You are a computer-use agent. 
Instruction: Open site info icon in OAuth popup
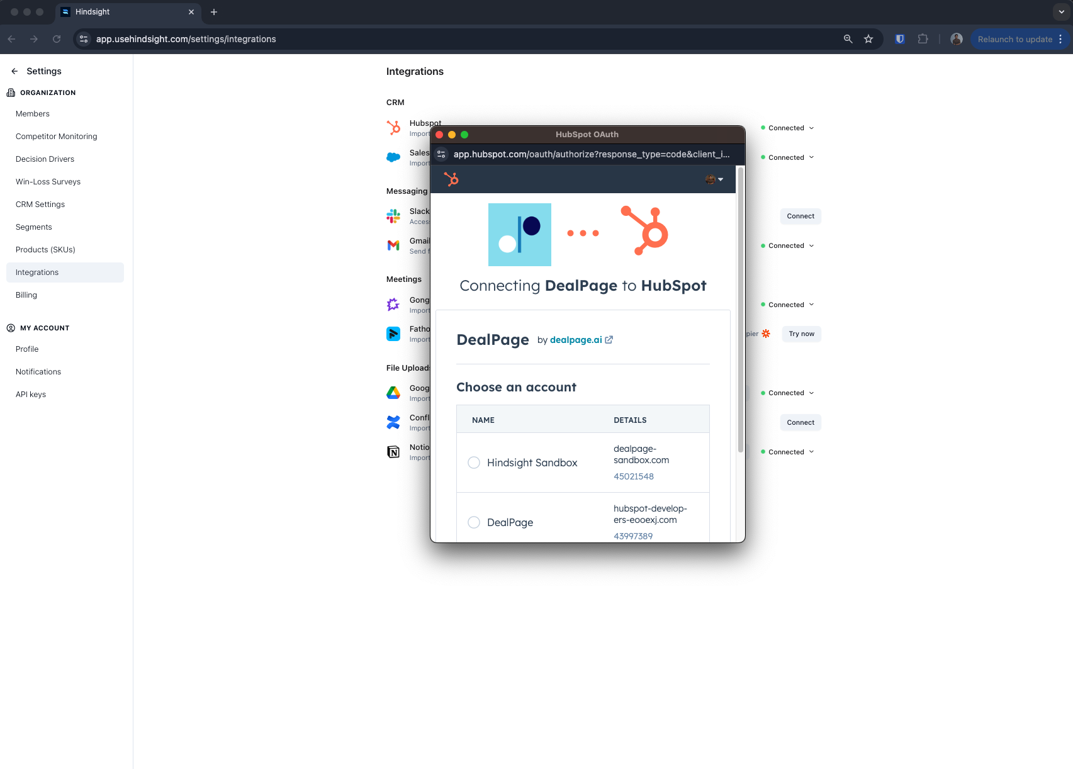[441, 154]
